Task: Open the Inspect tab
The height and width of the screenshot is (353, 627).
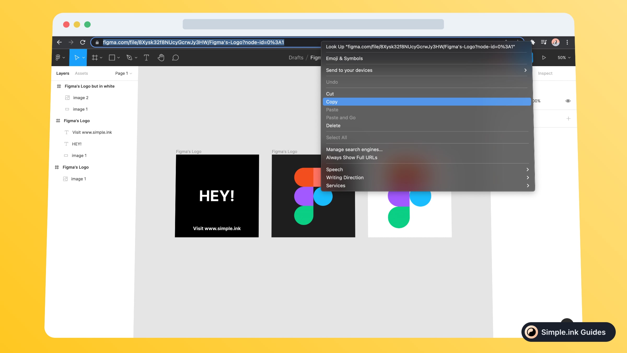Action: point(545,73)
